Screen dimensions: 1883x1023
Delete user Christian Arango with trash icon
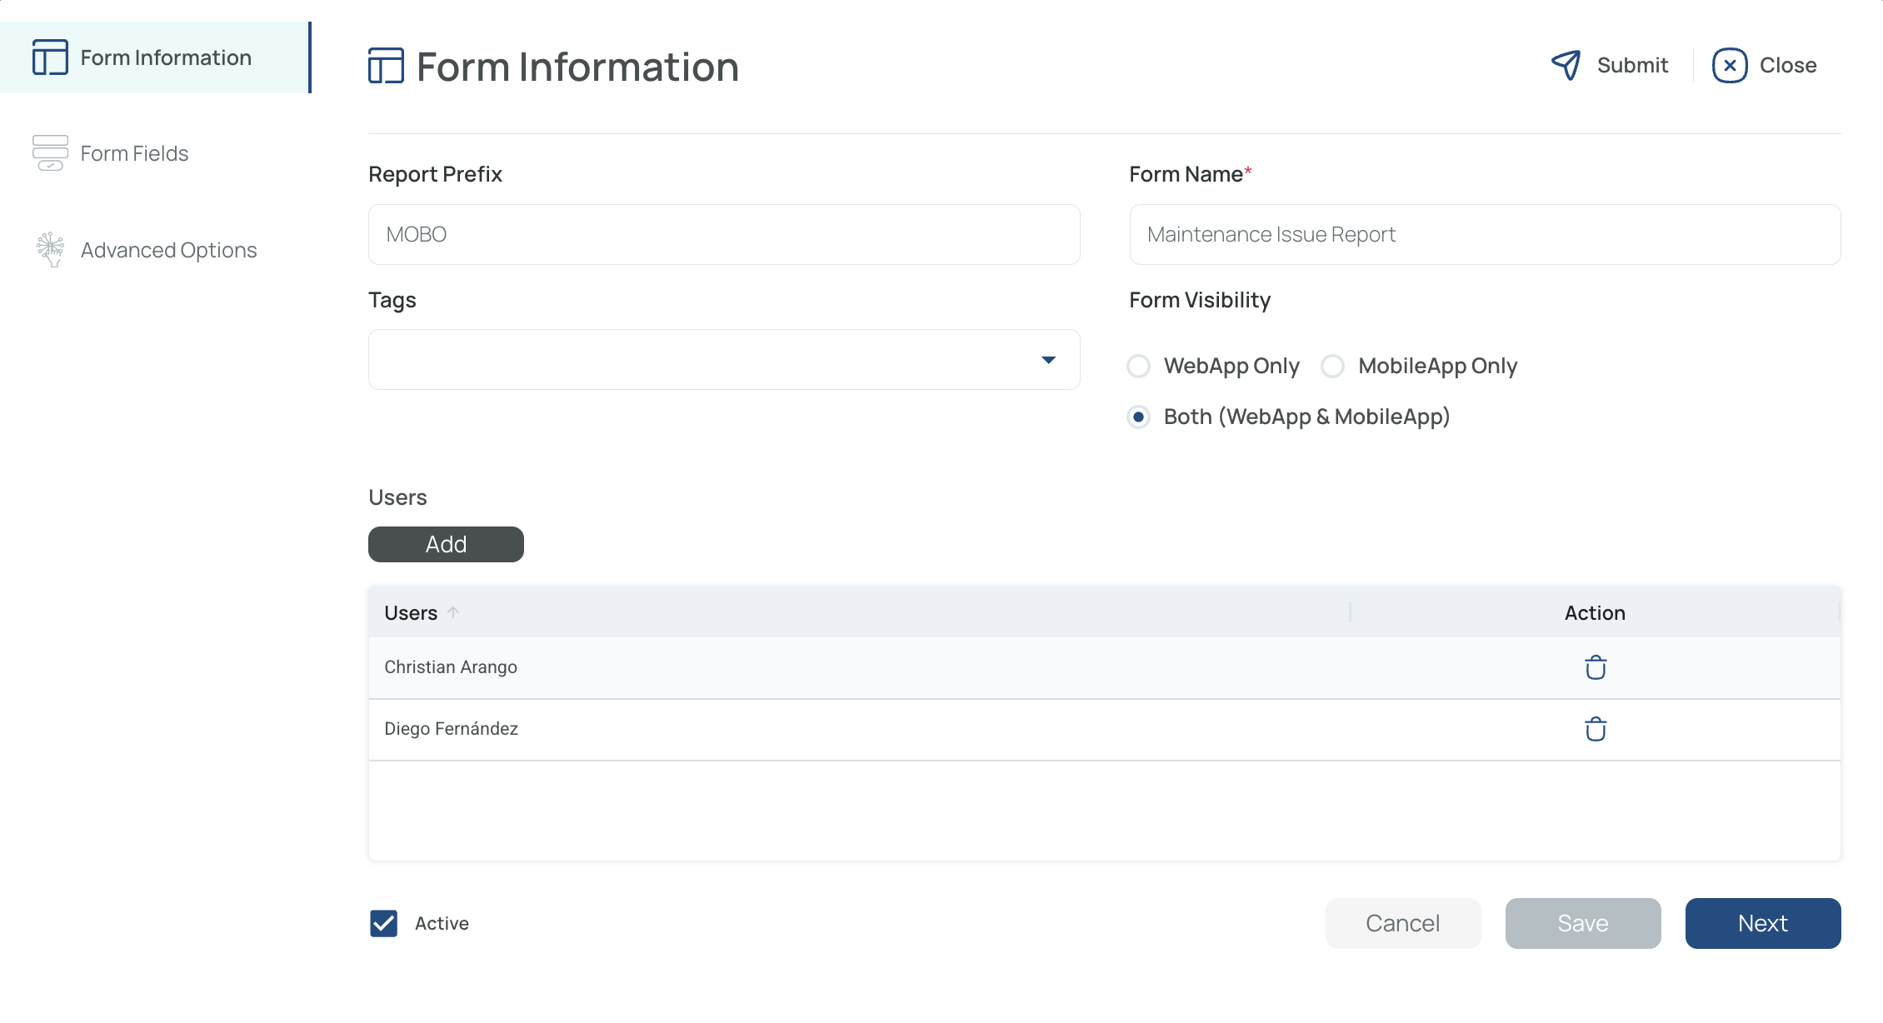point(1595,667)
